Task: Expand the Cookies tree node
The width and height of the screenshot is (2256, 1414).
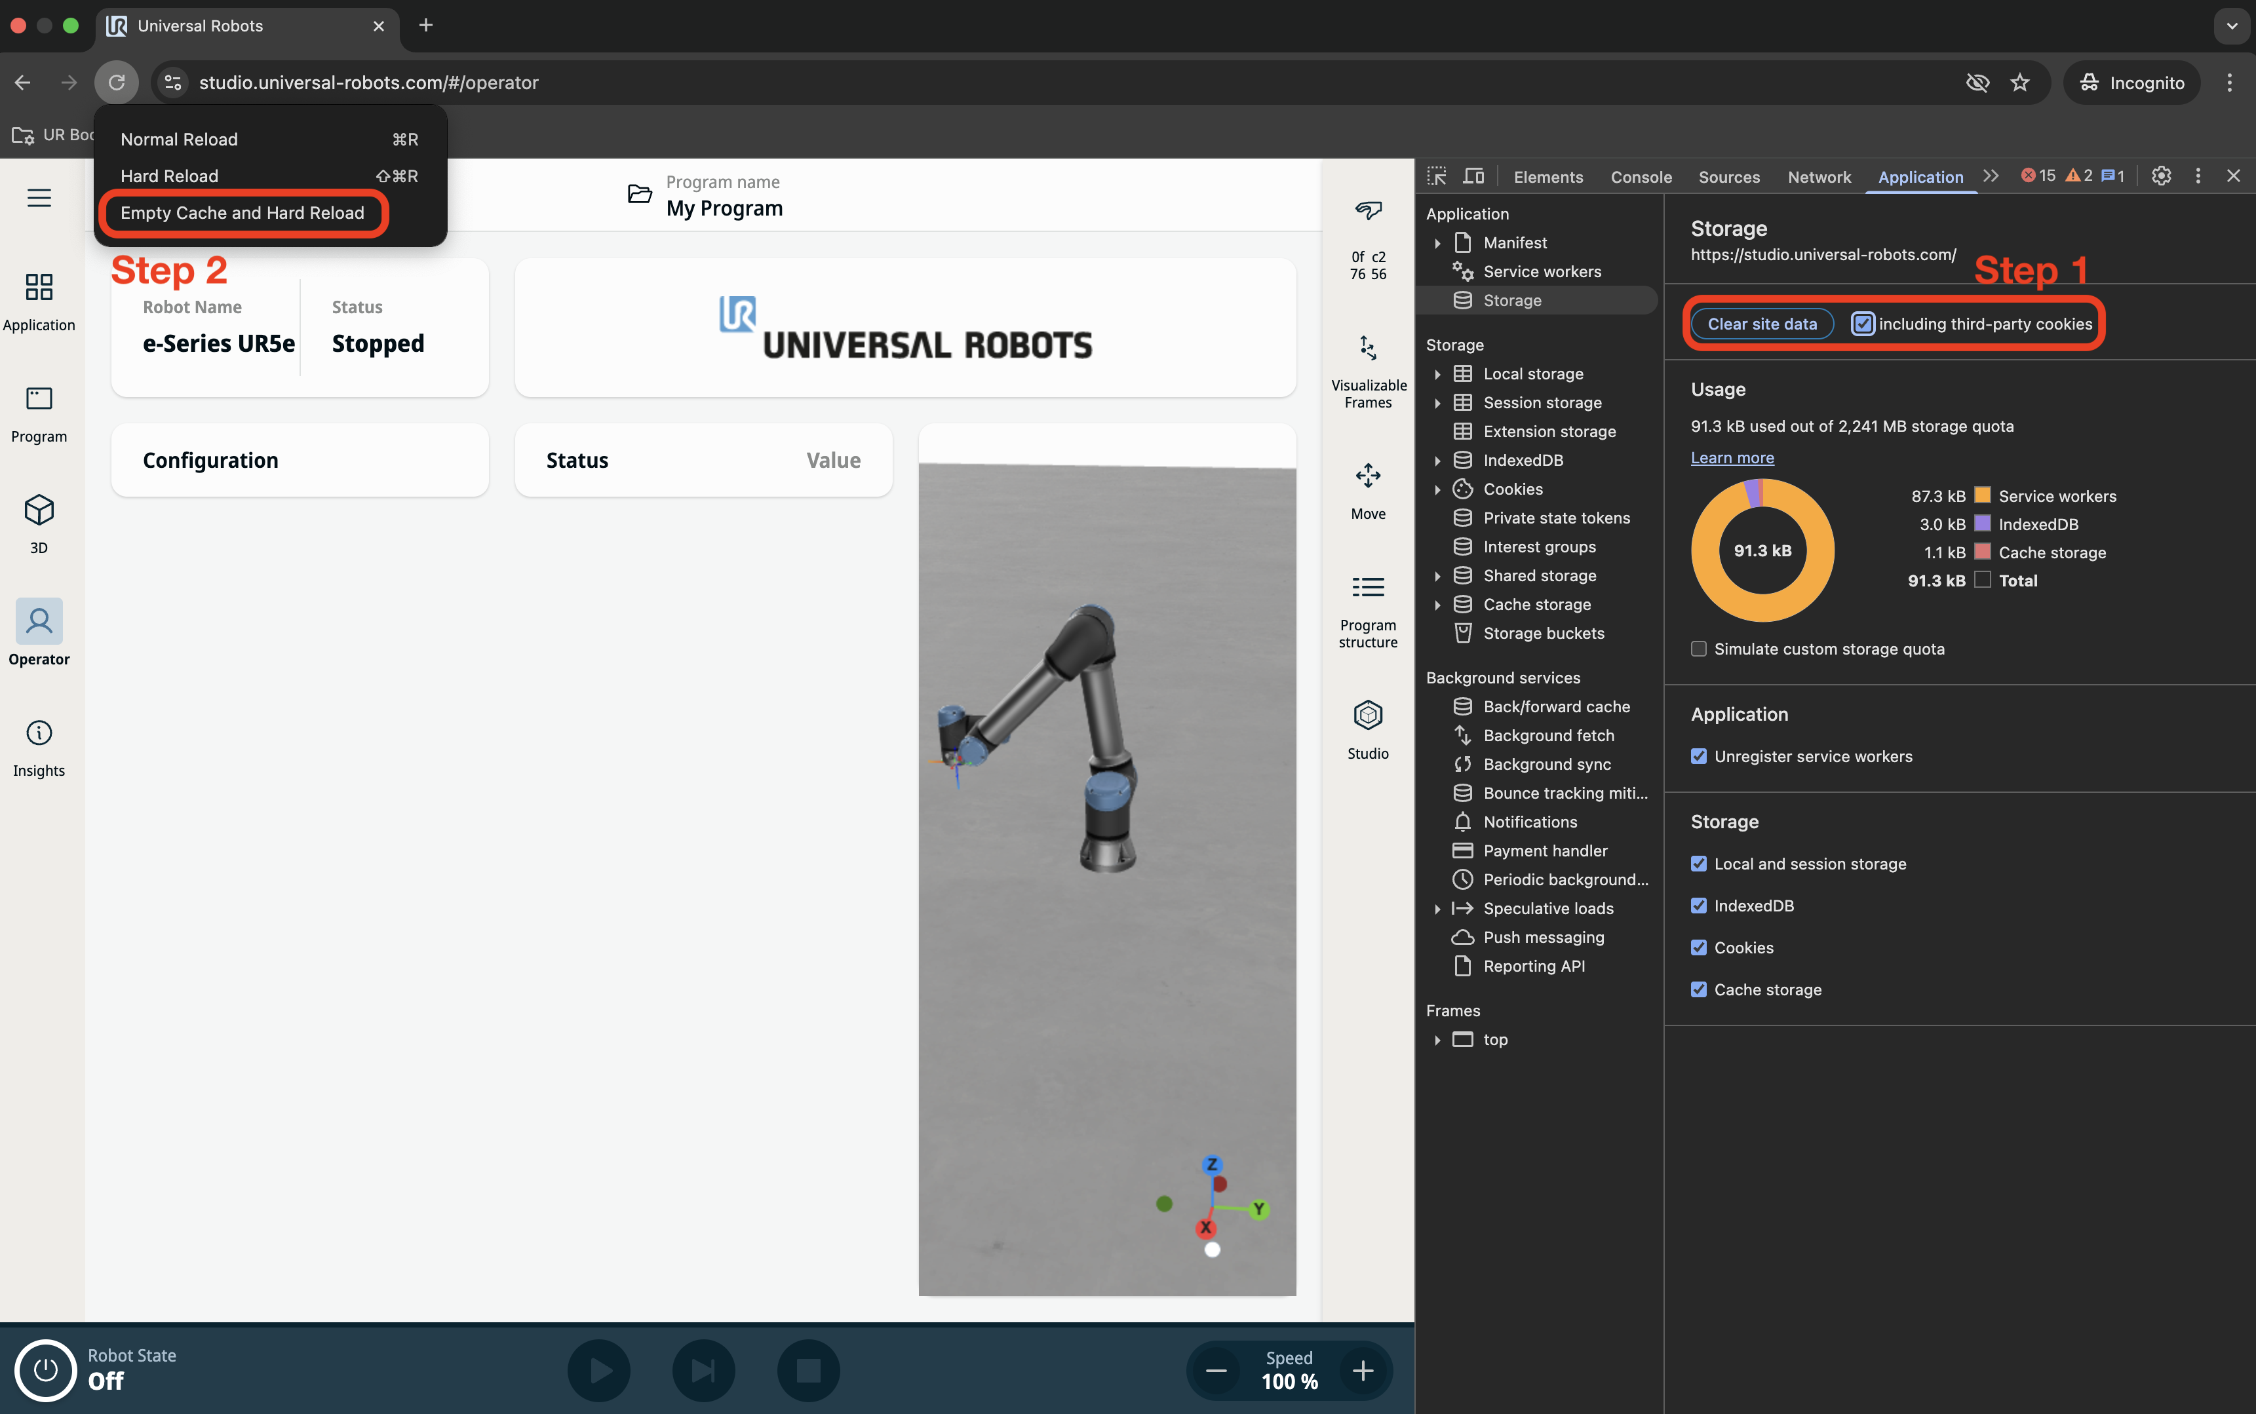Action: [1437, 489]
